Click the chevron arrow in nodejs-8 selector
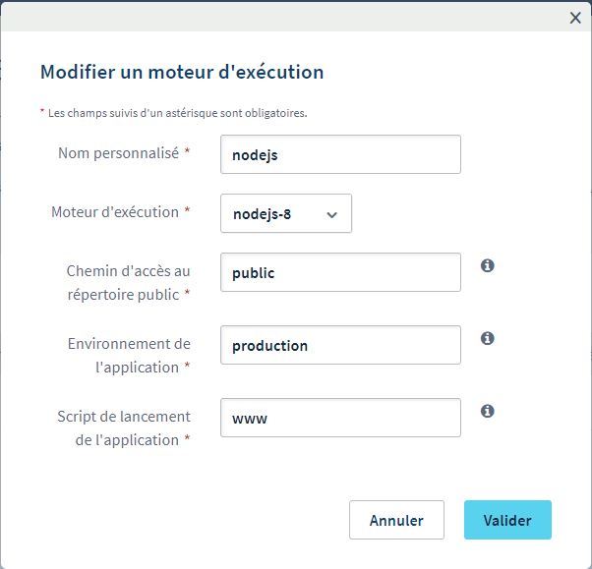The height and width of the screenshot is (569, 592). tap(331, 214)
